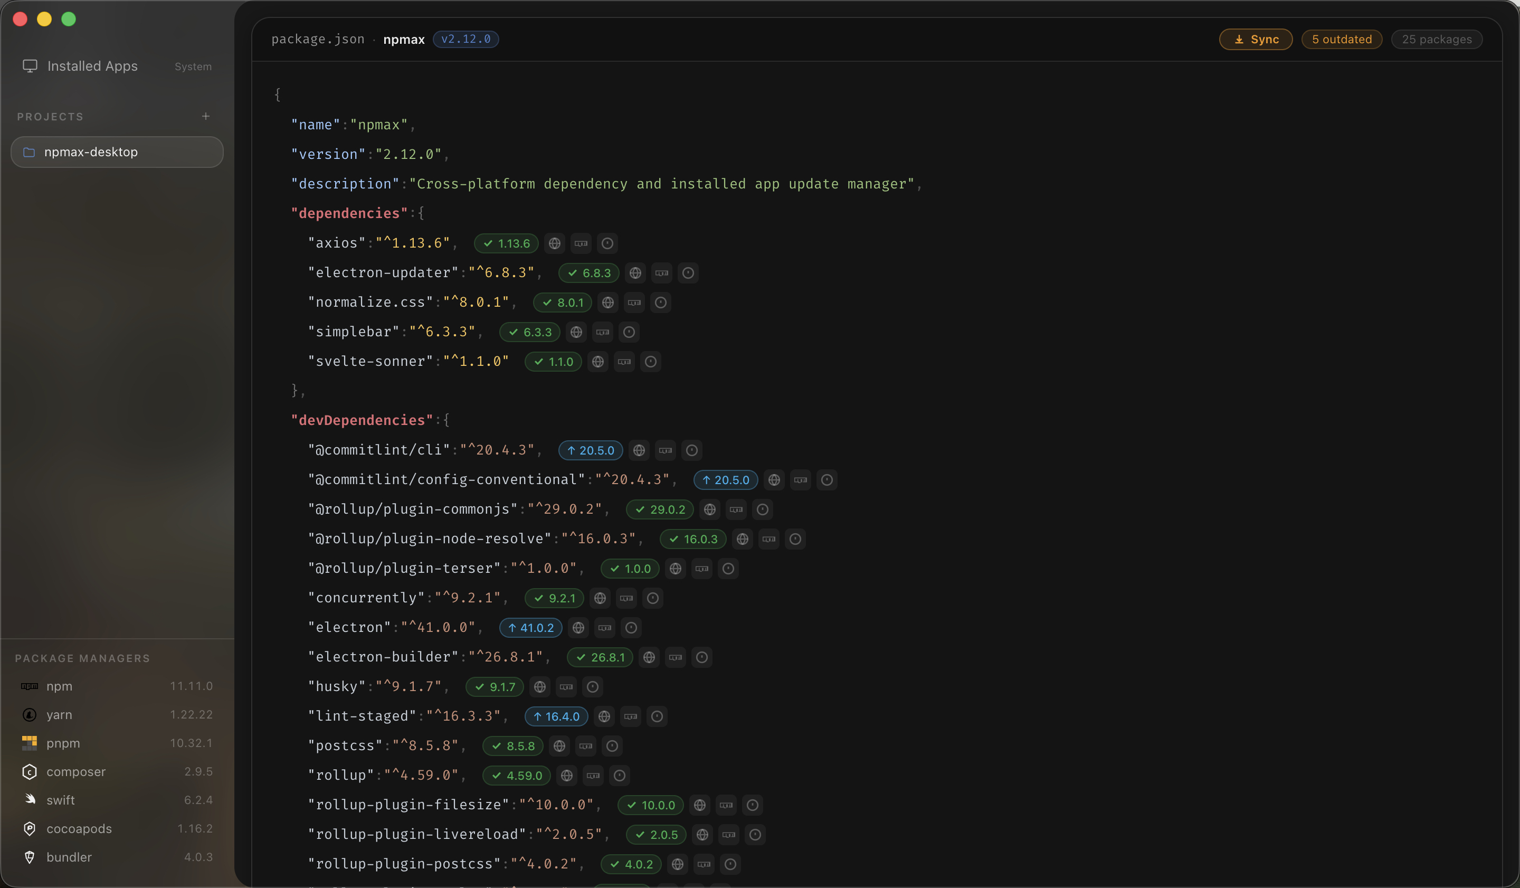The width and height of the screenshot is (1520, 888).
Task: Select the npm package manager icon
Action: coord(29,686)
